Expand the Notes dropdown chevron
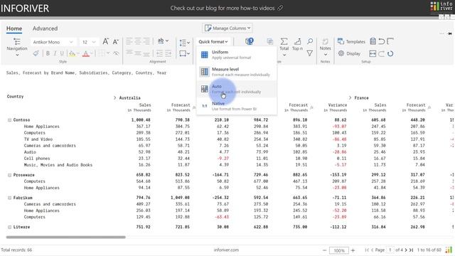This screenshot has height=256, width=455. pos(326,55)
